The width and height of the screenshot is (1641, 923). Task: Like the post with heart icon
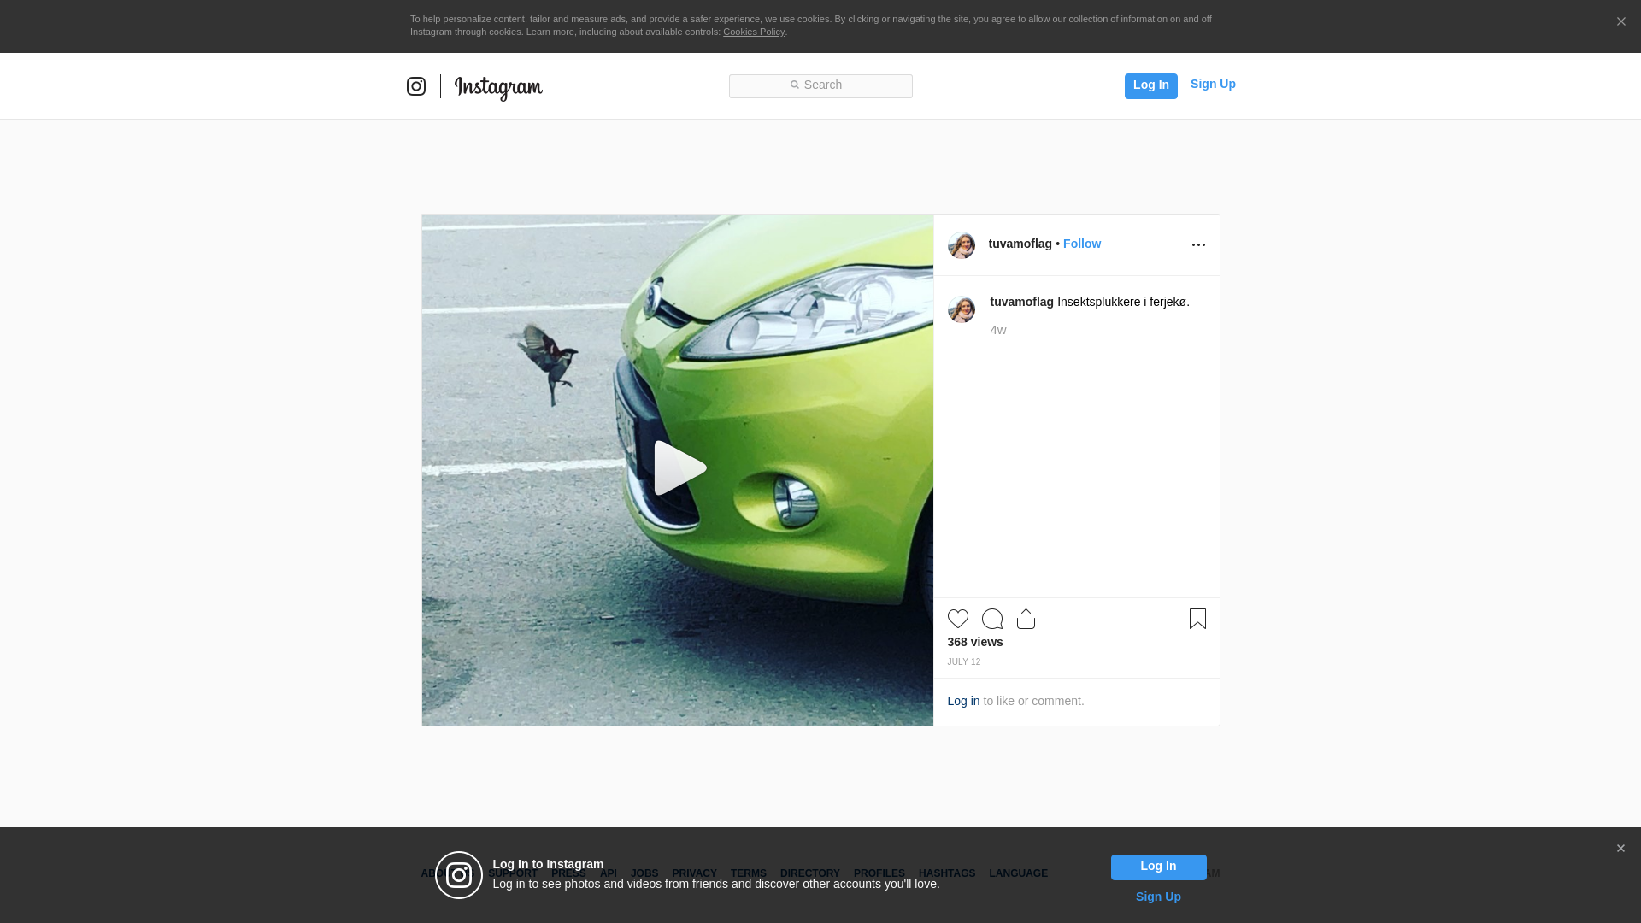click(957, 619)
